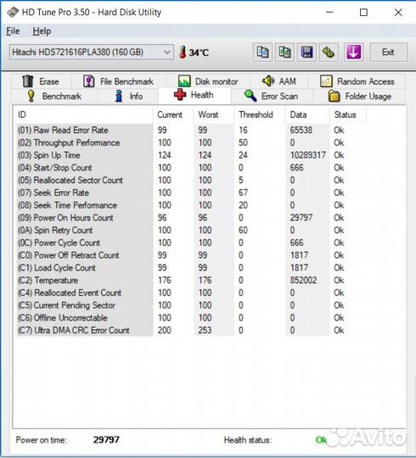Minimize the HD Tune Pro window
416x458 pixels.
pyautogui.click(x=329, y=12)
